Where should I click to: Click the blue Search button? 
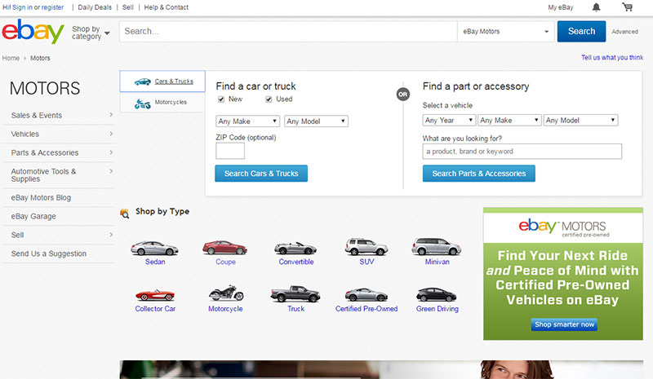[x=581, y=31]
